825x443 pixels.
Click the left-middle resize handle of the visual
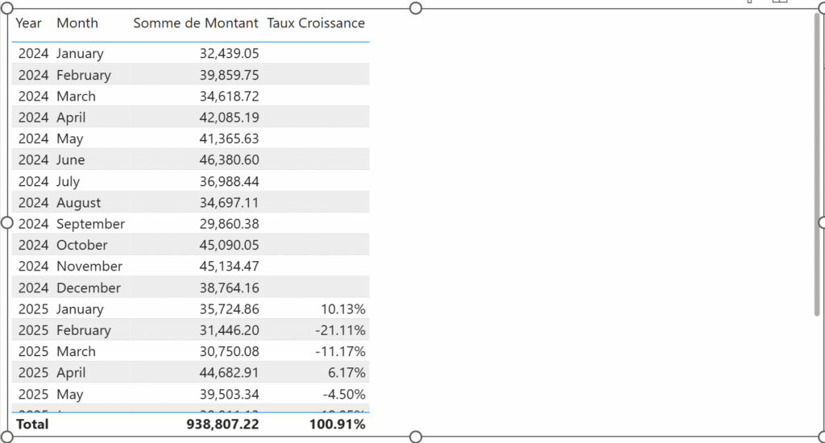pos(7,222)
